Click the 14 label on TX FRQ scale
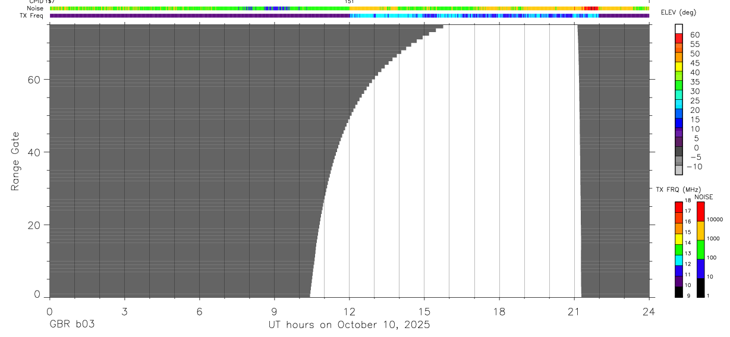This screenshot has height=337, width=730. click(x=687, y=243)
